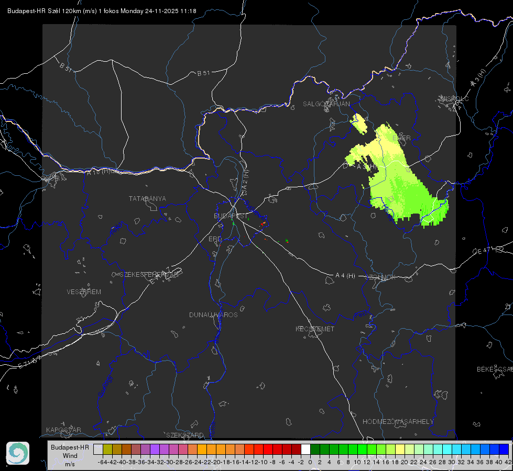Viewport: 513px width, 471px height.
Task: Click the KECSKEMET city label
Action: point(315,329)
